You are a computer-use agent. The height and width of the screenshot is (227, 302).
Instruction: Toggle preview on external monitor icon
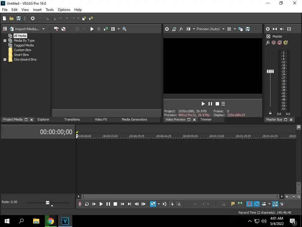point(174,29)
